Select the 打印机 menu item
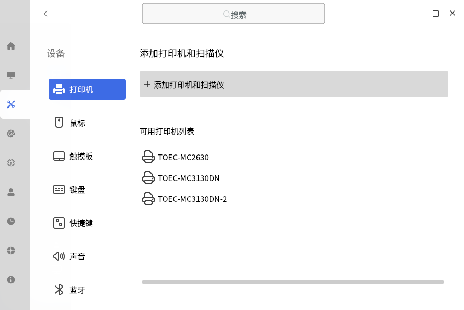 (87, 89)
